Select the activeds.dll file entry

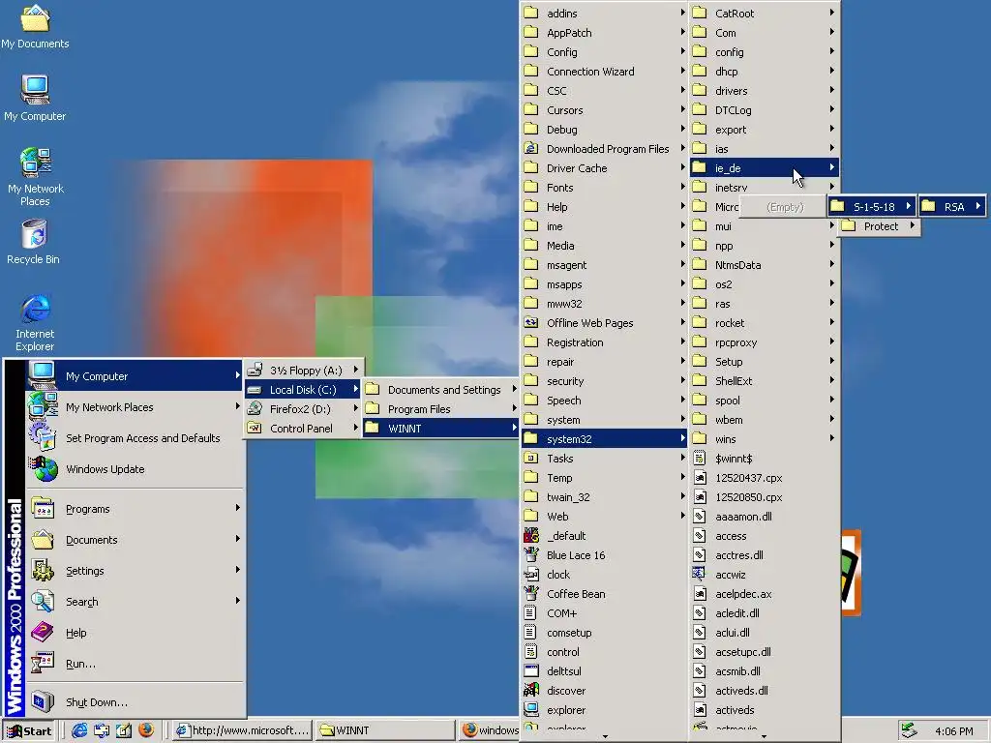tap(765, 691)
